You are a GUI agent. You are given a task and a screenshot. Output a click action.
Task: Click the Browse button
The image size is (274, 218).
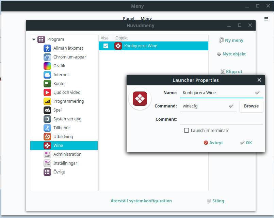(x=251, y=106)
